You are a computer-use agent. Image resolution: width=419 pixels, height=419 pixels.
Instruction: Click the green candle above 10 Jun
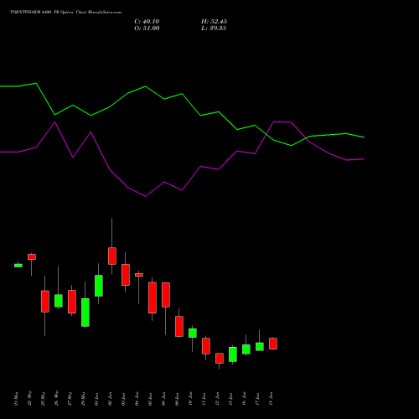point(193,333)
